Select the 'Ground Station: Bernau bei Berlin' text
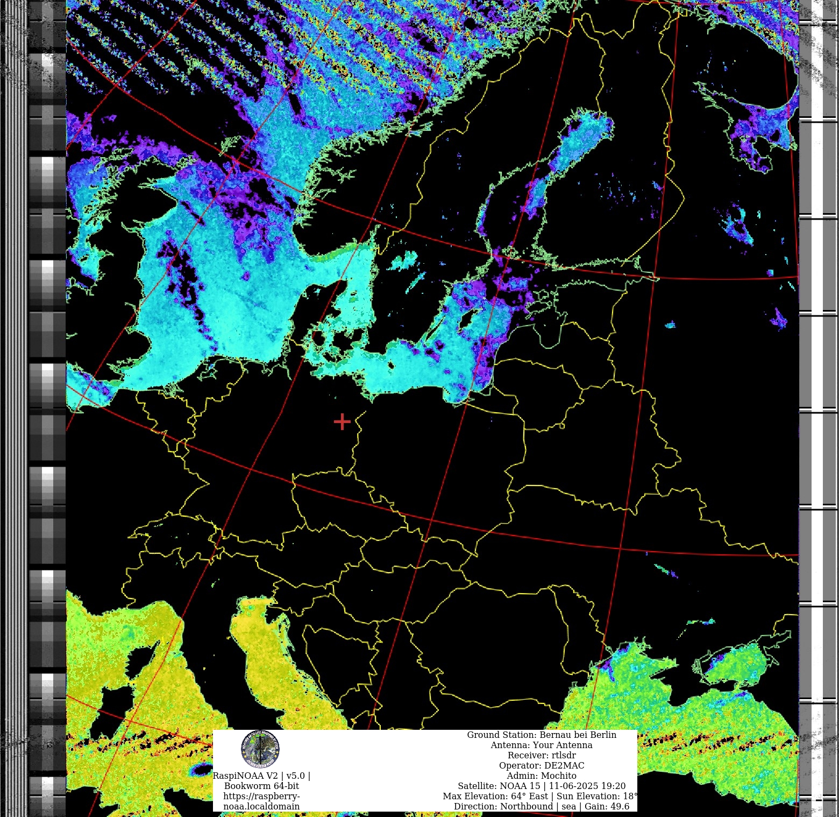This screenshot has height=817, width=839. pos(542,735)
